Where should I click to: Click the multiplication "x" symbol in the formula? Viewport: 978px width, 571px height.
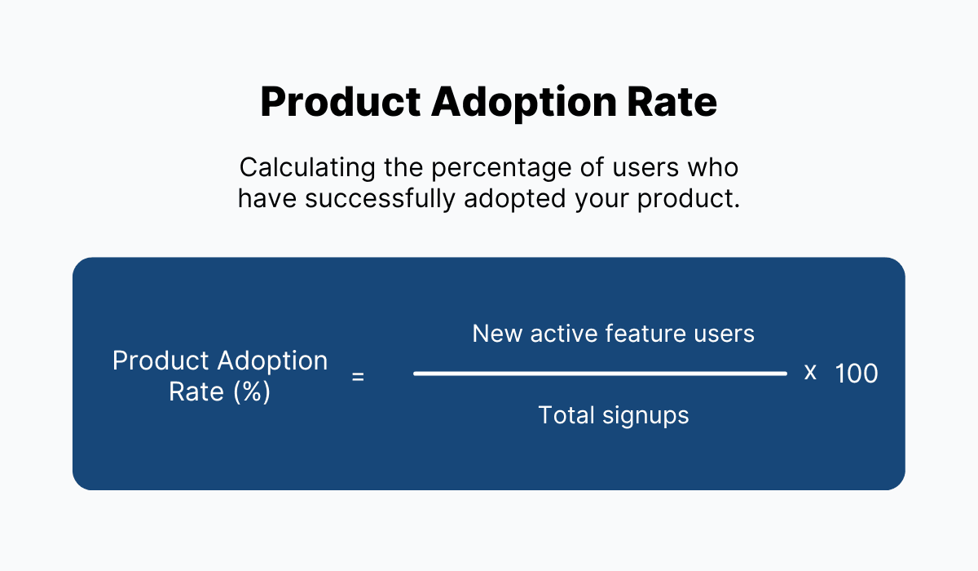pyautogui.click(x=810, y=373)
